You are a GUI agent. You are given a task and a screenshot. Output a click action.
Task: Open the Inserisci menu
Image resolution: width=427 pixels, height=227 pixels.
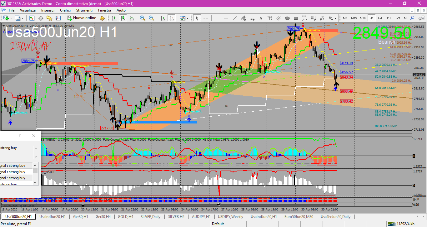(48, 10)
